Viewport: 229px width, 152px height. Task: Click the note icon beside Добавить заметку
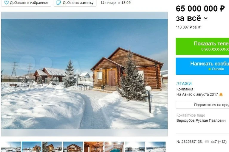[x=59, y=3]
